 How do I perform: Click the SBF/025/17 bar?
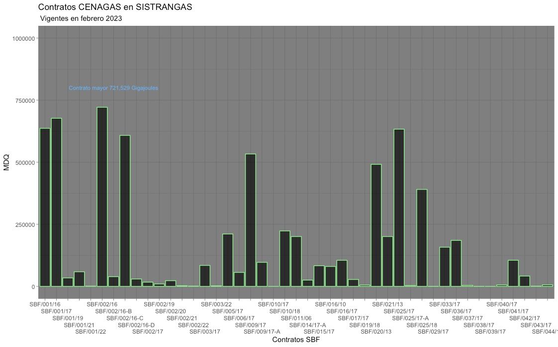tap(399, 208)
